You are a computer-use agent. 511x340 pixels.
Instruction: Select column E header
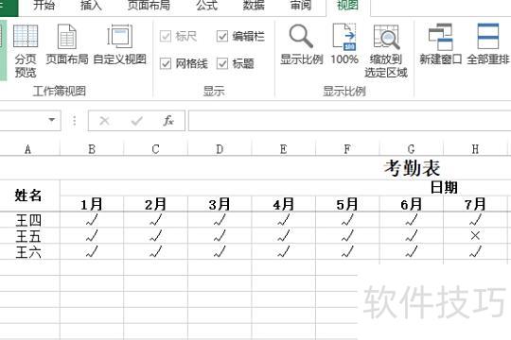coord(284,149)
